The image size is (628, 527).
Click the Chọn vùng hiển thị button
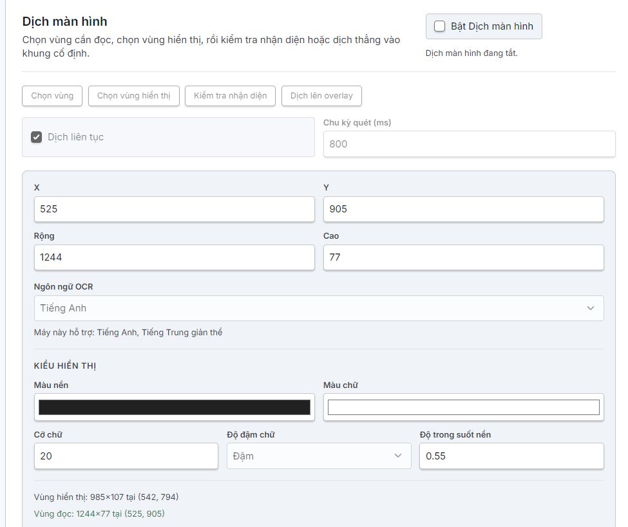coord(134,96)
